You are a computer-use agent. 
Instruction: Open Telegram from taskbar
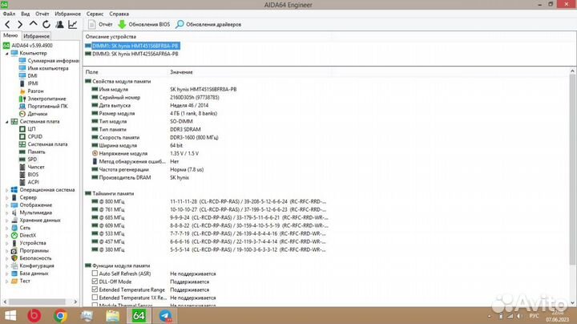pyautogui.click(x=165, y=316)
